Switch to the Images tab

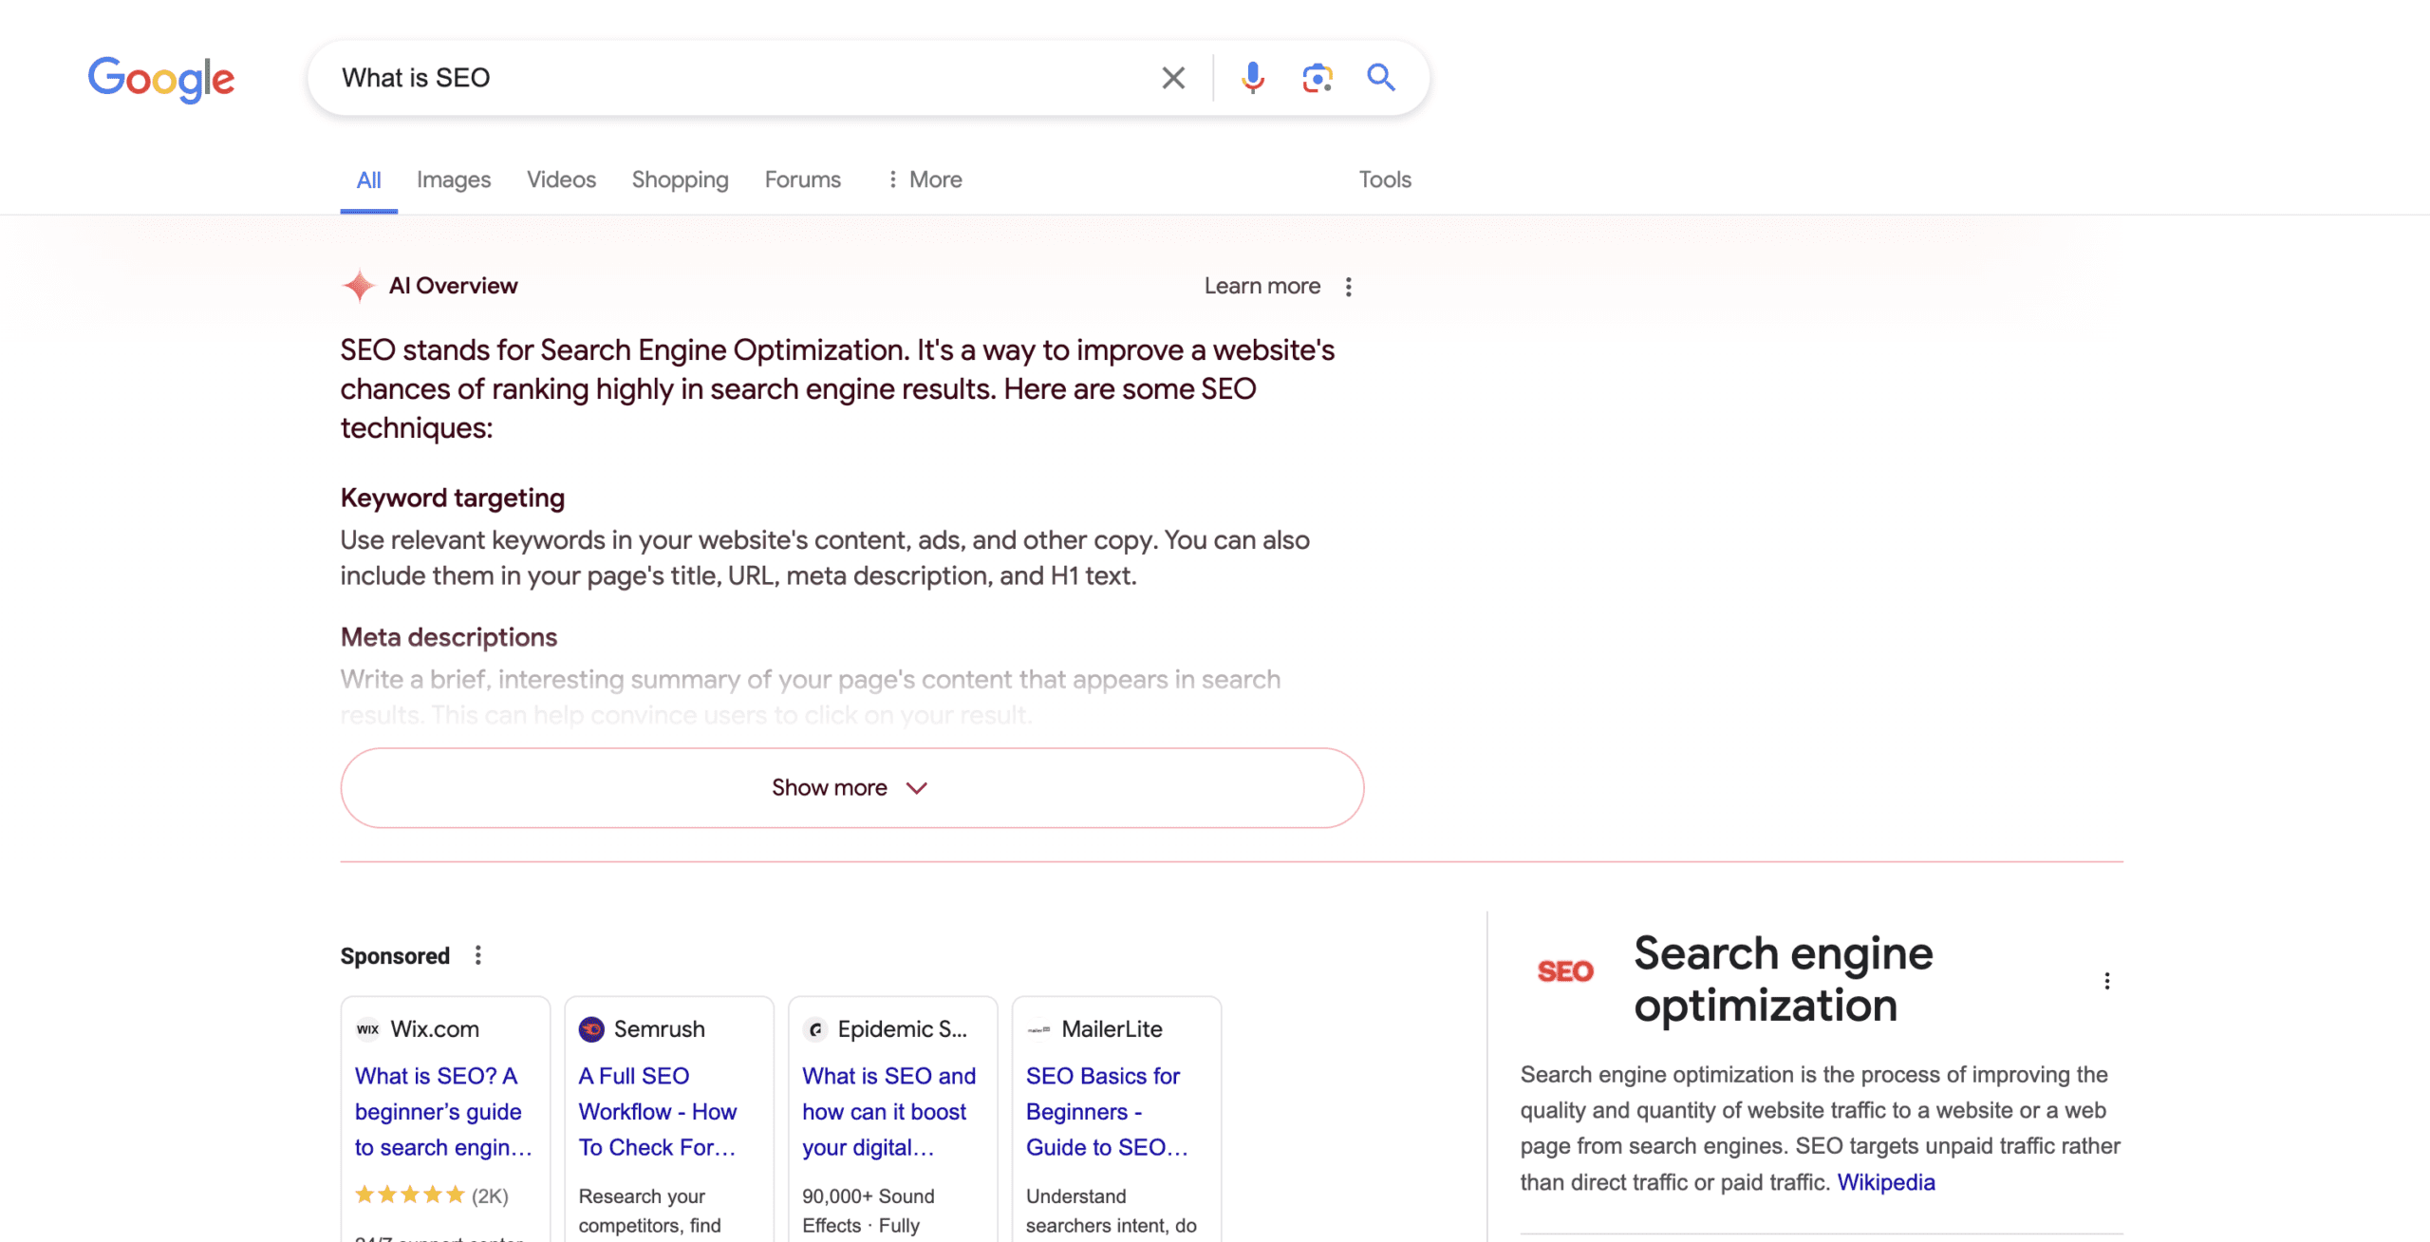click(x=454, y=179)
